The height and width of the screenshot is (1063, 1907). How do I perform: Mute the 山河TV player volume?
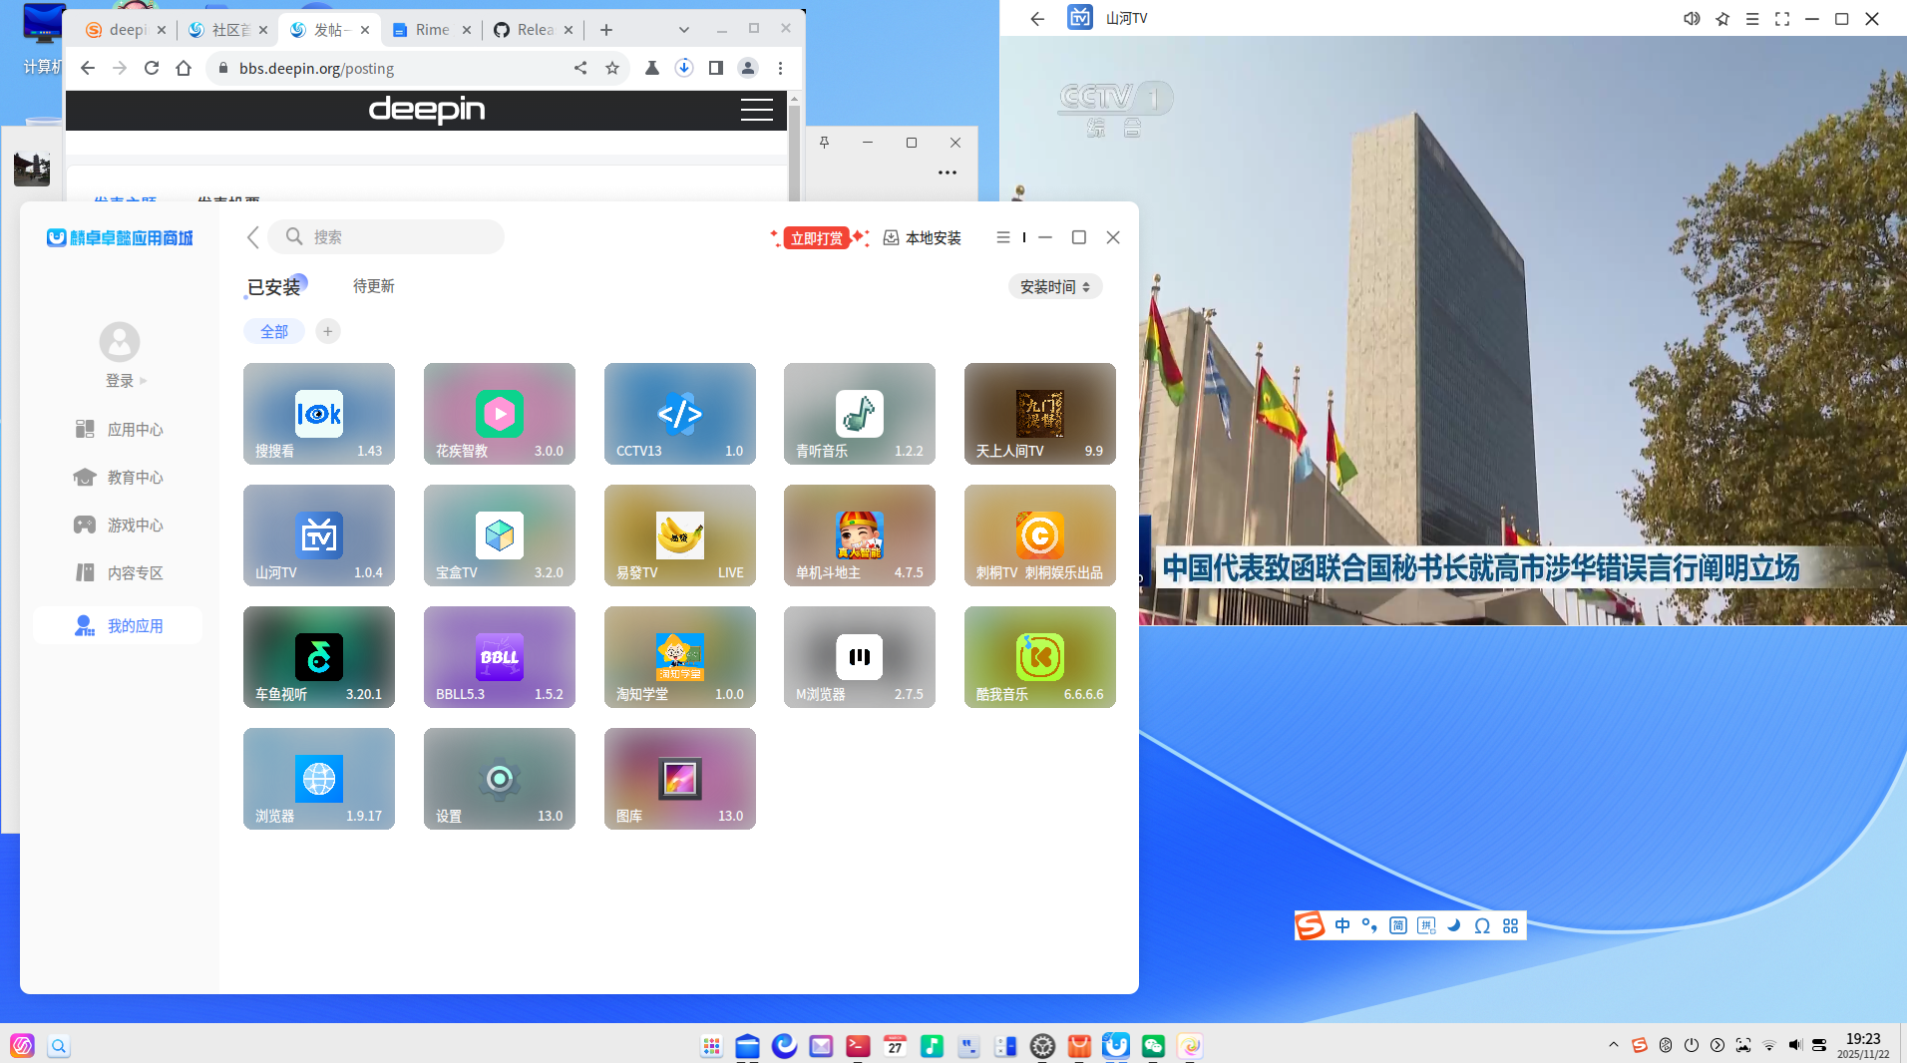1692,19
